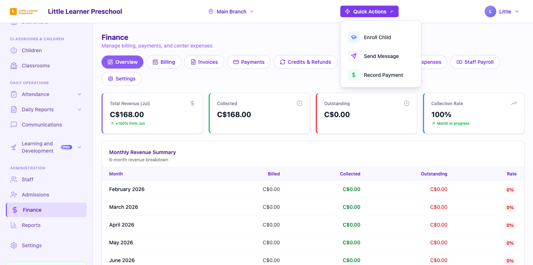Screen dimensions: 533x265
Task: Click the Billed column header
Action: click(274, 174)
